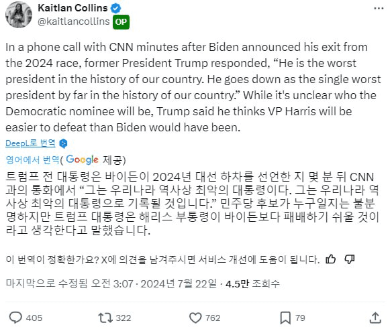Give thumbs up to the translation

click(331, 259)
